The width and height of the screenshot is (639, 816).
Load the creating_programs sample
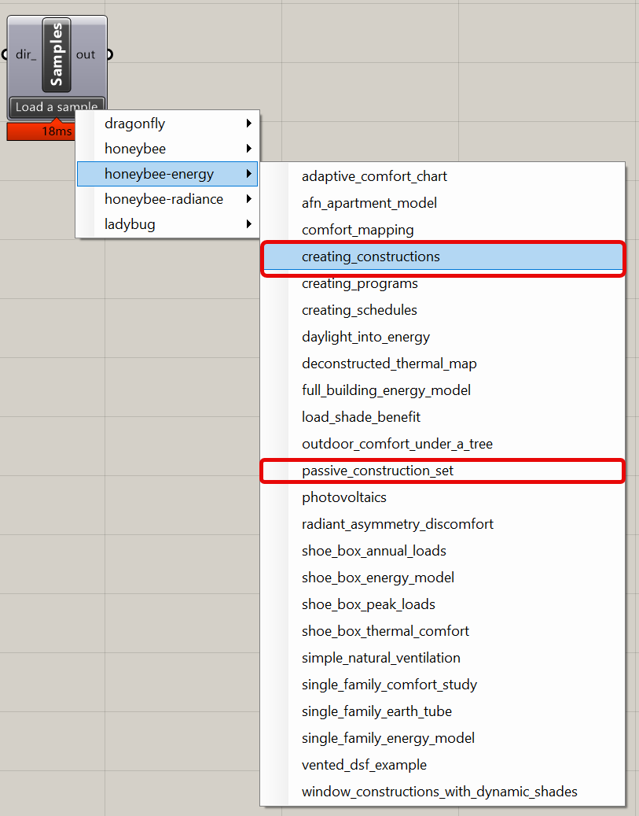click(x=443, y=283)
